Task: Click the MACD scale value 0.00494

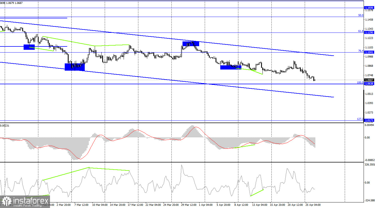Action: (369, 125)
